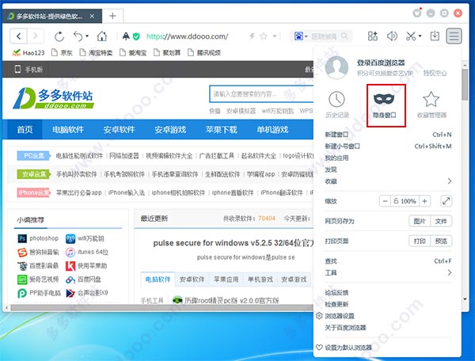Click 设置为默认浏览器 option
Viewport: 475px width, 361px height.
point(344,348)
